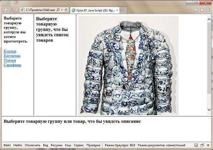Click the browser Forward arrow button
This screenshot has height=150, width=213.
tap(15, 10)
